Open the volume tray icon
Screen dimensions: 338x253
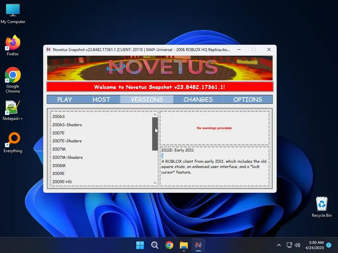pyautogui.click(x=297, y=245)
